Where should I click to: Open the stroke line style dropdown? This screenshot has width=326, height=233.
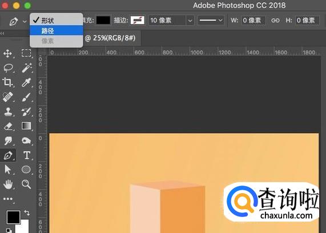tap(211, 21)
